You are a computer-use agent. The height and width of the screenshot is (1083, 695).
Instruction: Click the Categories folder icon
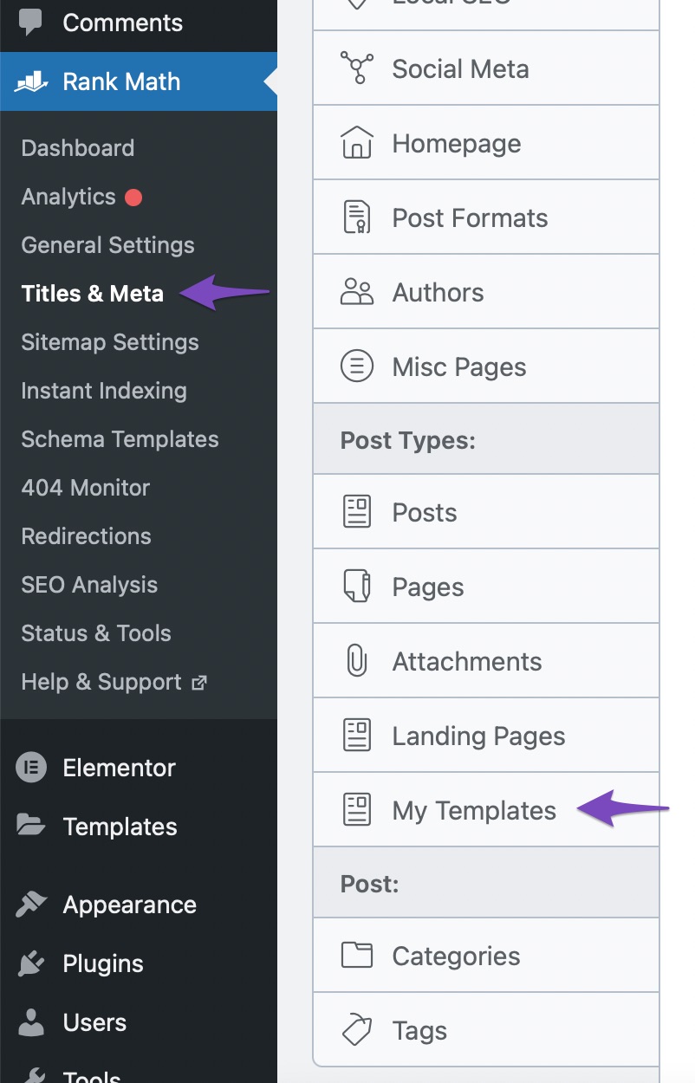click(x=356, y=956)
